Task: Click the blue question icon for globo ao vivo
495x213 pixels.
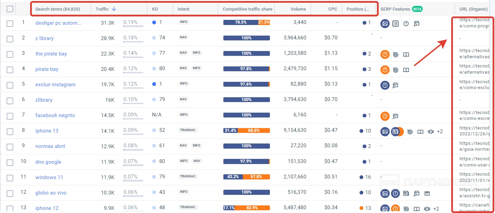Action: click(x=395, y=193)
